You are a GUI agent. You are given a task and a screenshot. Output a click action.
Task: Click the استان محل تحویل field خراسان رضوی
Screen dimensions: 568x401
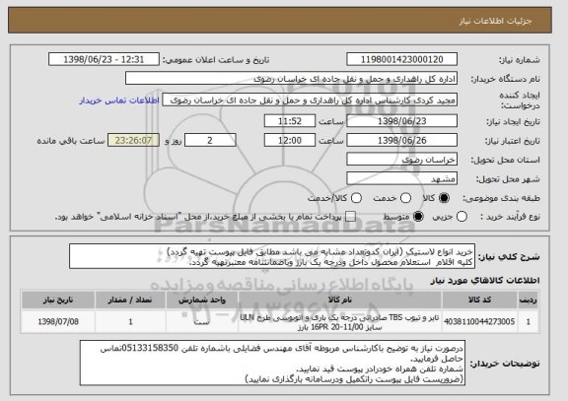point(401,160)
